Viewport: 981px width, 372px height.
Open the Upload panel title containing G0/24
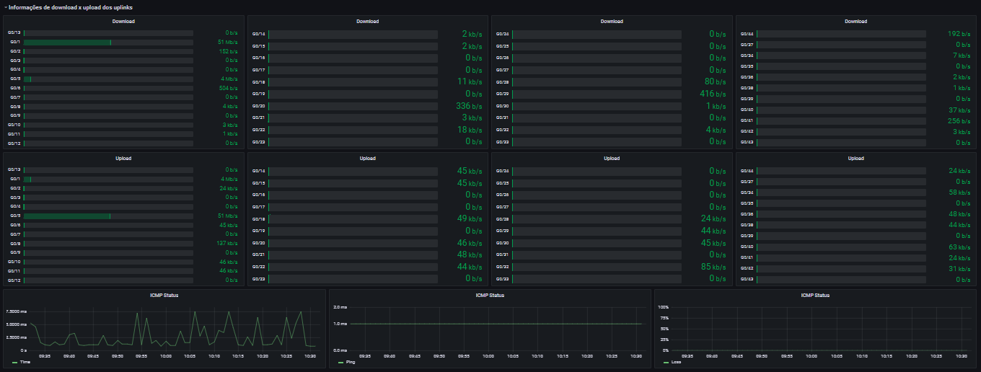(612, 158)
